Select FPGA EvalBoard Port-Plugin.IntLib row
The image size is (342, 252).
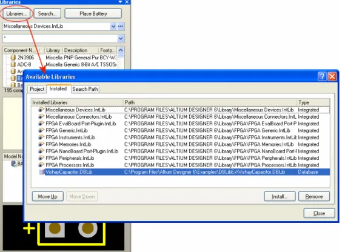[181, 124]
